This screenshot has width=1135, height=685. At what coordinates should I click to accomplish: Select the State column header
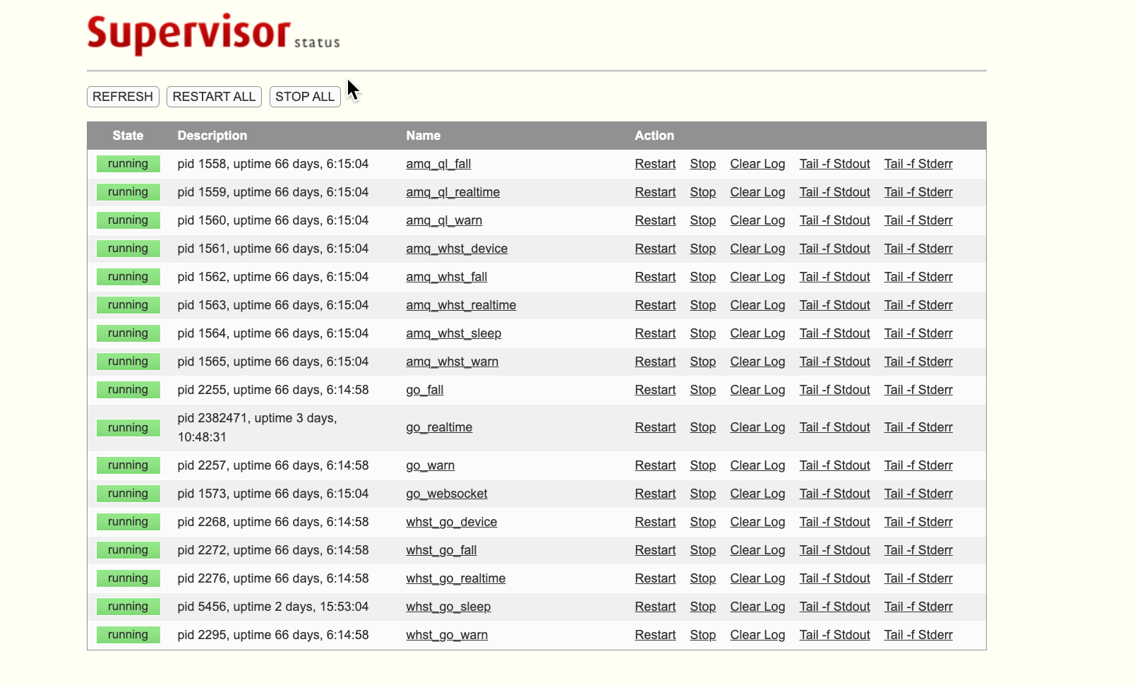[x=128, y=136]
